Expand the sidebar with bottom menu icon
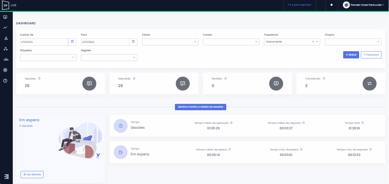This screenshot has height=184, width=389. click(7, 176)
